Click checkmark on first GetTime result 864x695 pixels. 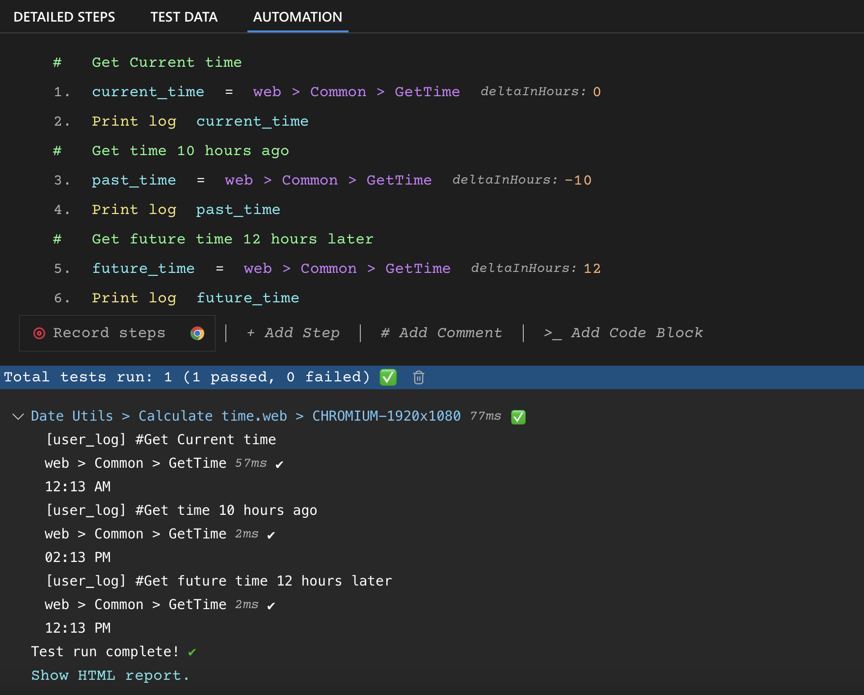(x=280, y=463)
